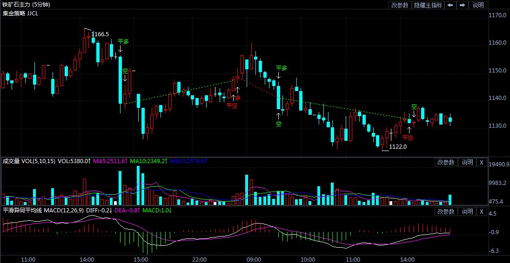This screenshot has width=510, height=263.
Task: Open 说明 for the main chart indicator
Action: [x=478, y=5]
